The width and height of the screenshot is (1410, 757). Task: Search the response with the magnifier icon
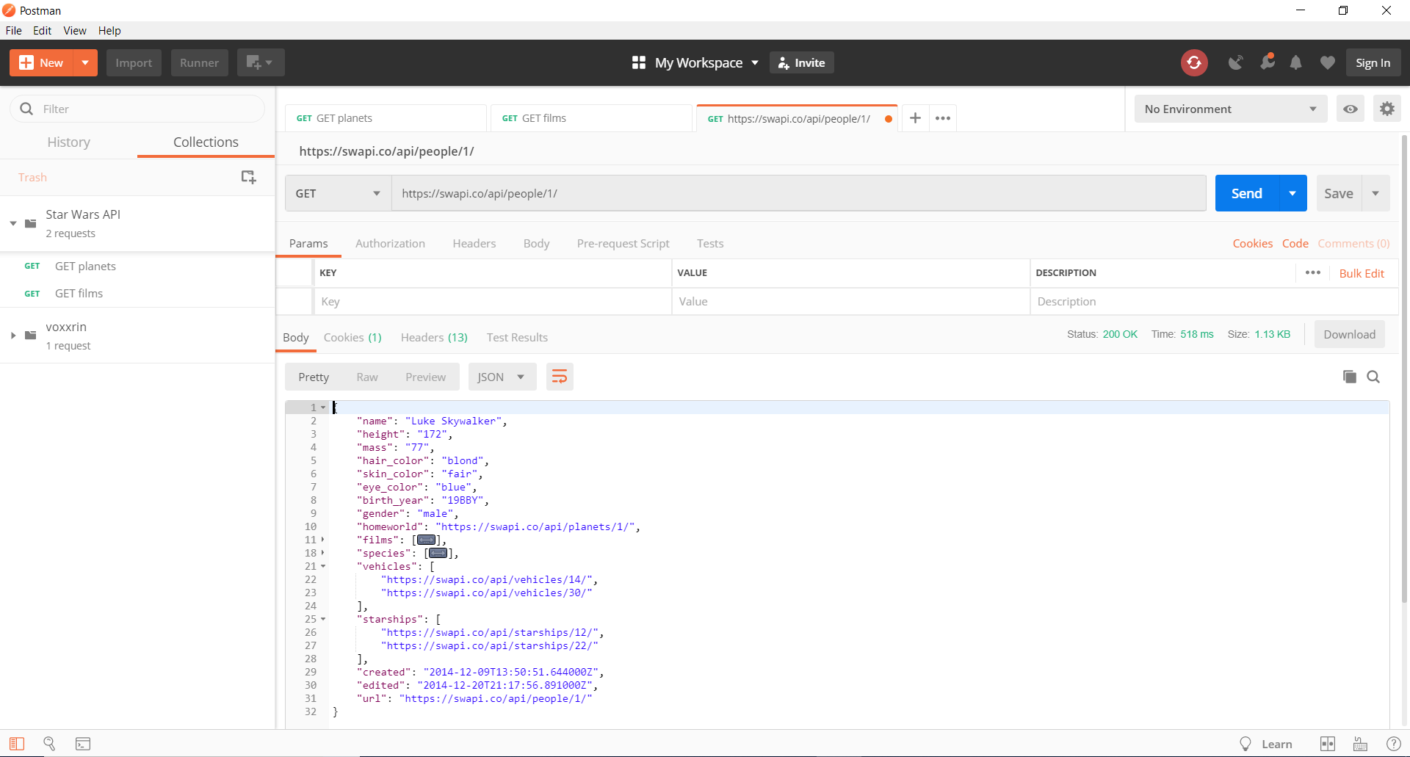point(1374,377)
